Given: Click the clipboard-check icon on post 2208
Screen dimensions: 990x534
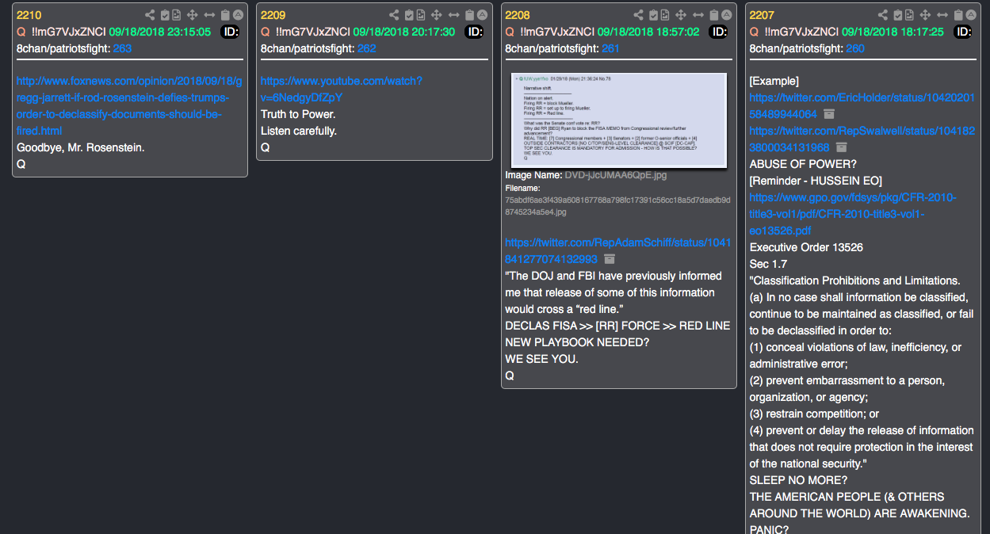Looking at the screenshot, I should [x=654, y=15].
